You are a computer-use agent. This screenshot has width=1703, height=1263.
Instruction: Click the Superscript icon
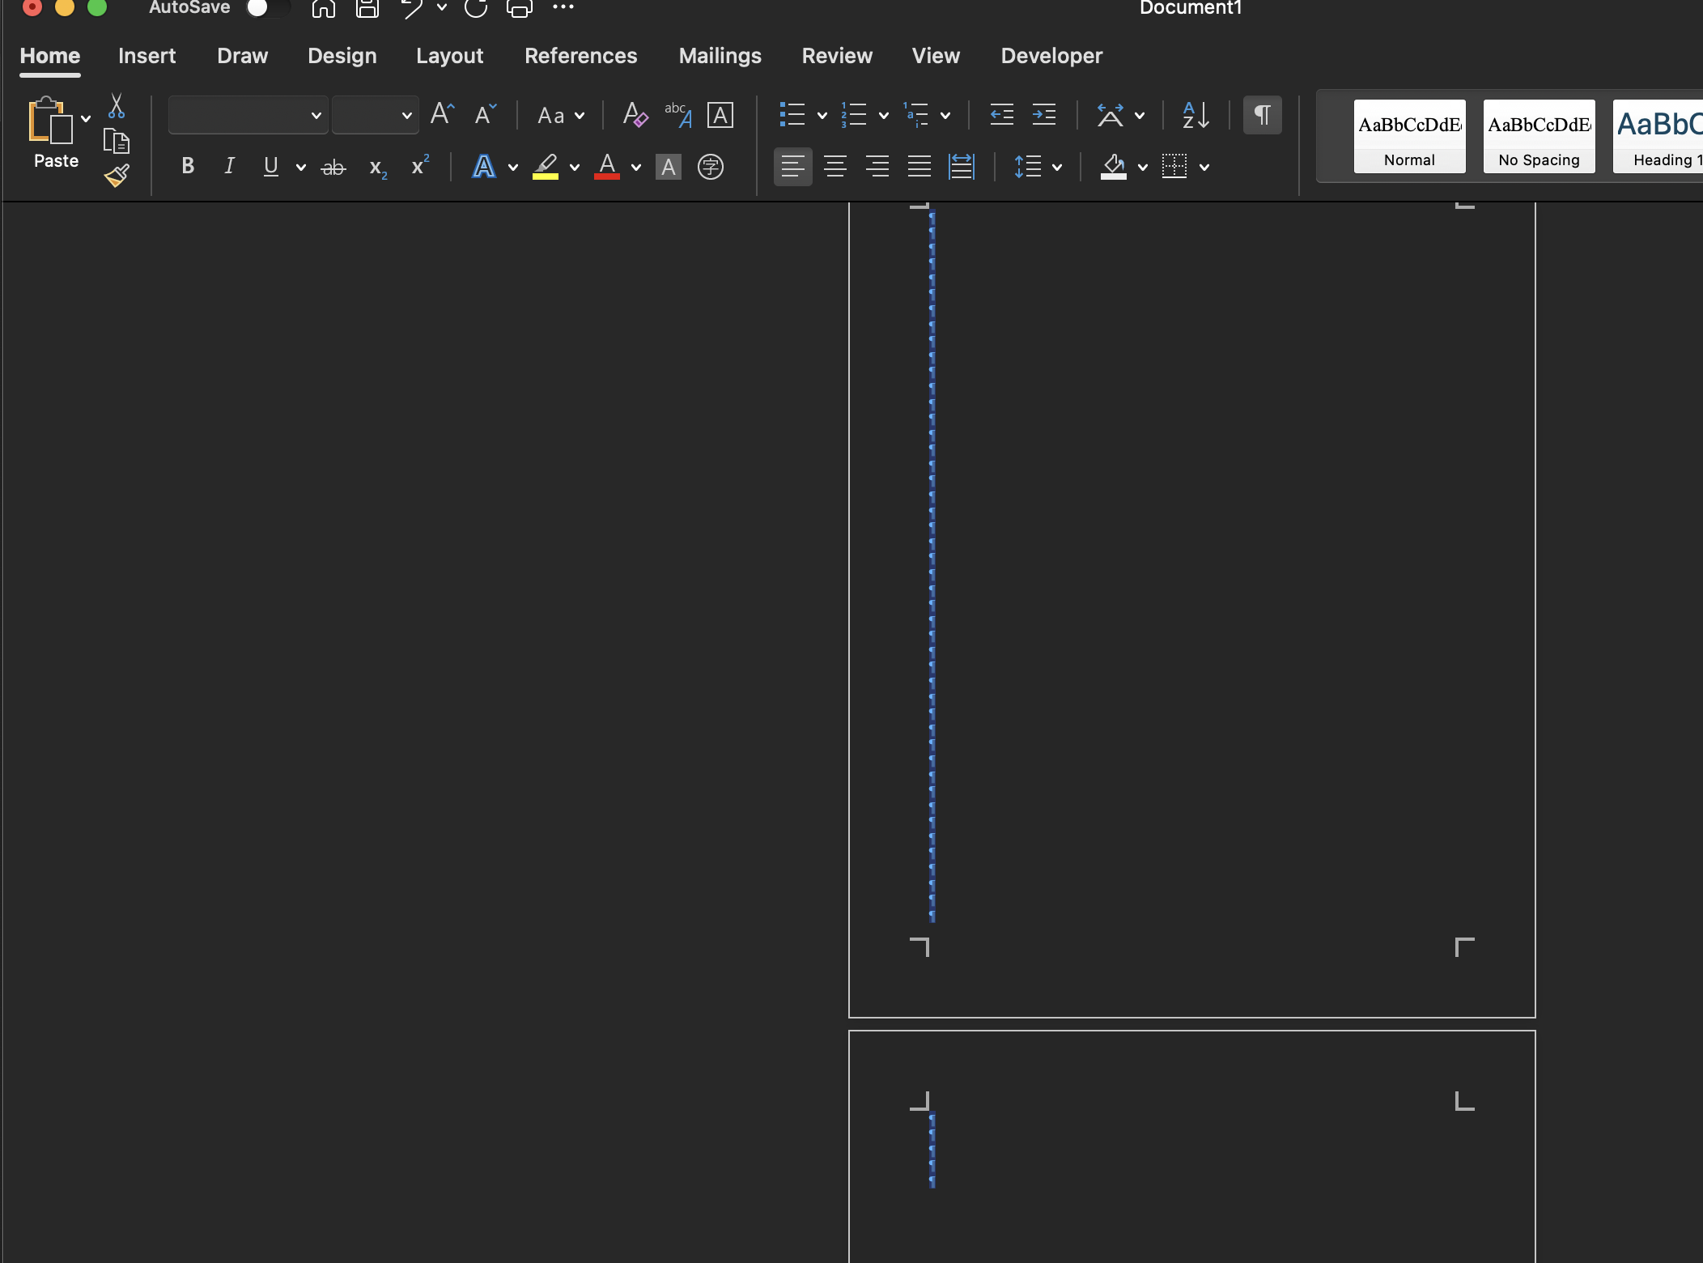[x=419, y=166]
